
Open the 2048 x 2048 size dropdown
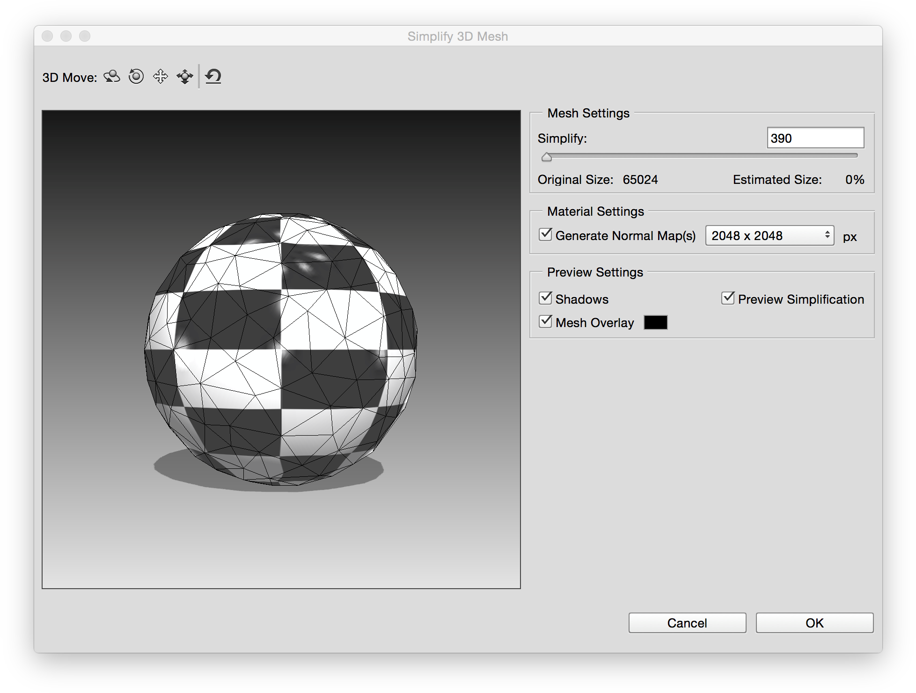[769, 235]
